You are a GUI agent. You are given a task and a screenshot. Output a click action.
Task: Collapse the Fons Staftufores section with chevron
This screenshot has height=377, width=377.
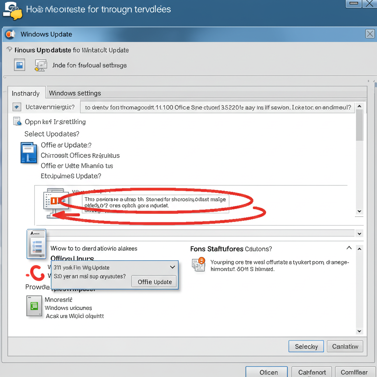[x=349, y=248]
